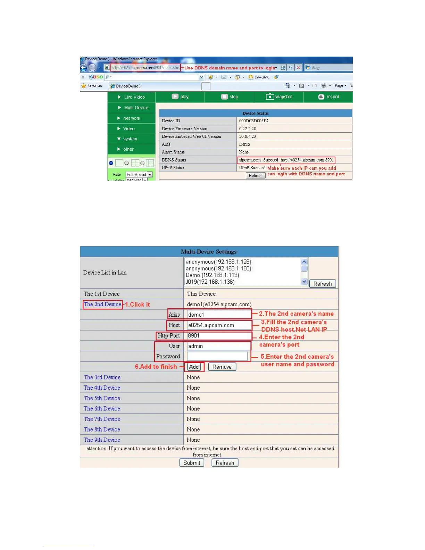Click Refresh next to Device List in Lan
The image size is (425, 550).
coord(323,284)
